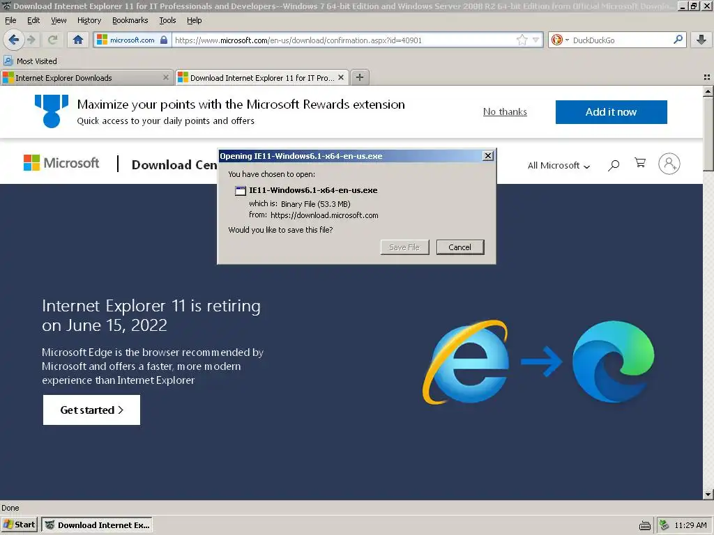Cancel the file download dialog

(x=460, y=247)
